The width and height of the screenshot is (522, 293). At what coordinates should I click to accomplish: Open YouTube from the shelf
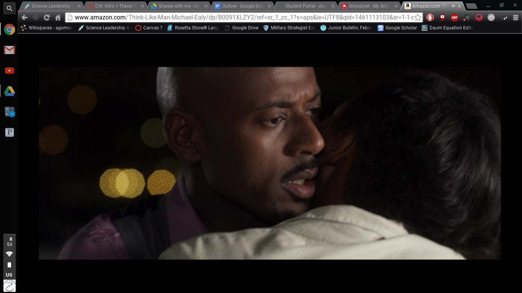coord(10,71)
